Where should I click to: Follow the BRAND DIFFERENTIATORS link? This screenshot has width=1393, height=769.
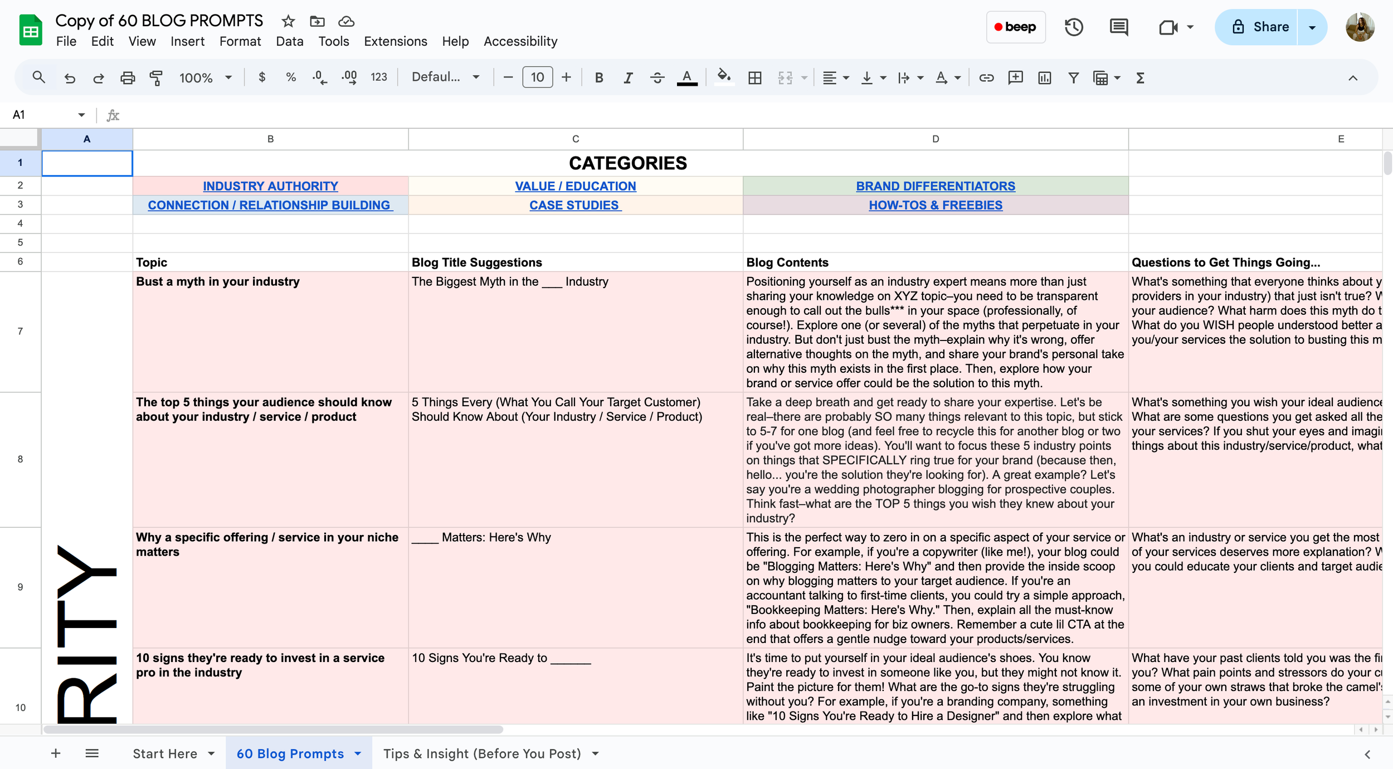pos(936,186)
